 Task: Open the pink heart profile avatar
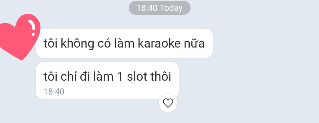[x=20, y=37]
